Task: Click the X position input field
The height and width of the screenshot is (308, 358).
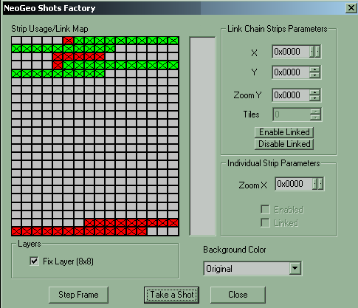Action: click(291, 52)
